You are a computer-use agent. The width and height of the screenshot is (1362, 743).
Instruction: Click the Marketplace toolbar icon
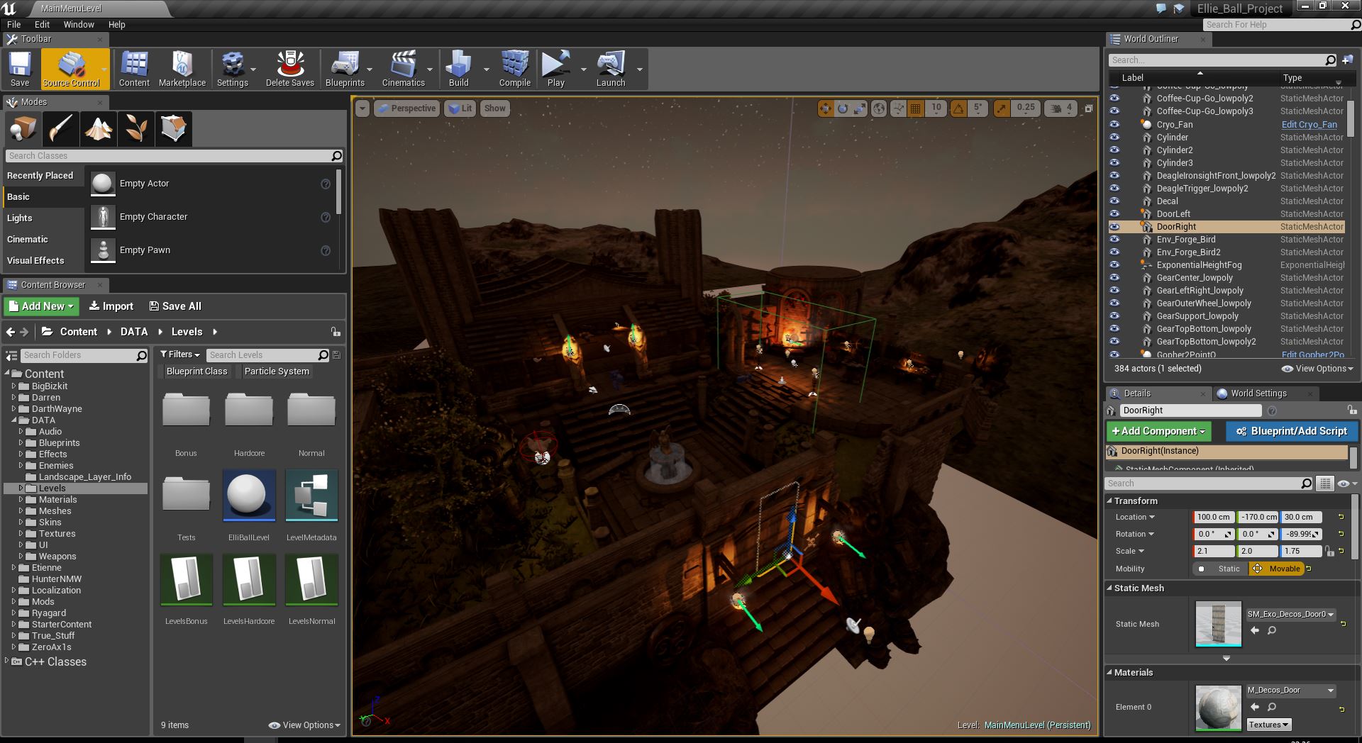[x=182, y=67]
